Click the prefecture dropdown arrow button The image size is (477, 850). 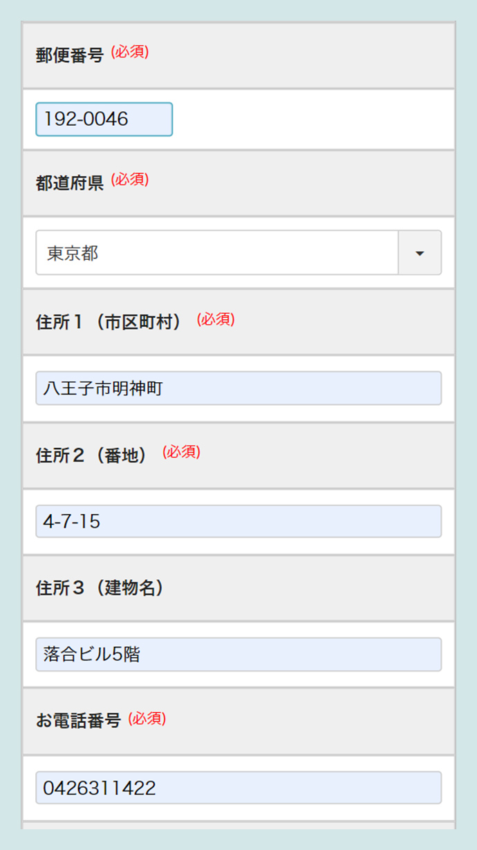(x=420, y=253)
